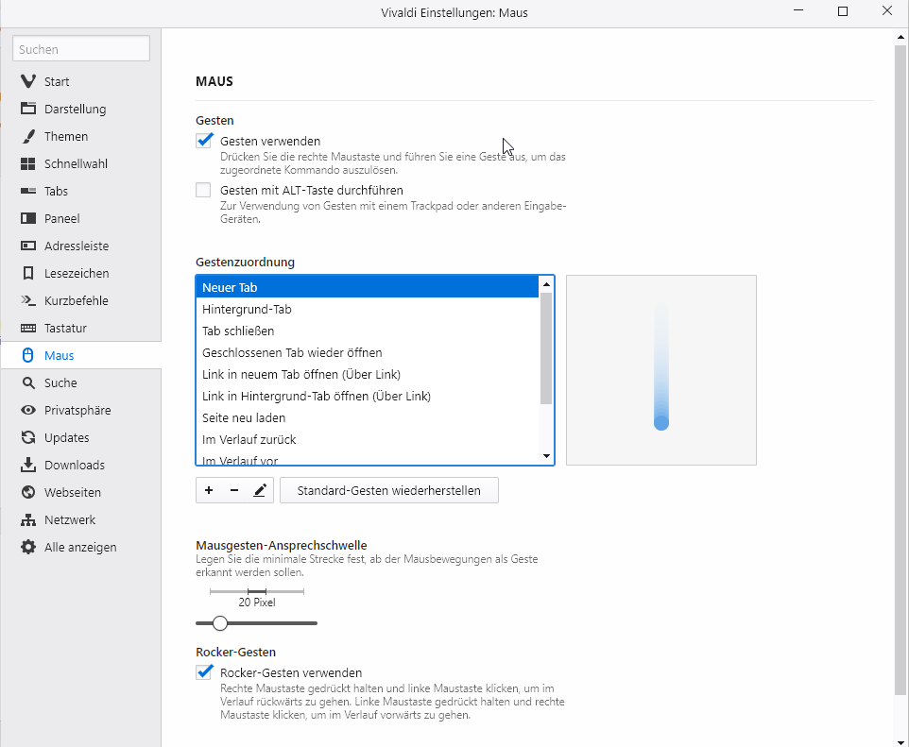Maximize the settings window
This screenshot has height=747, width=909.
[x=843, y=11]
